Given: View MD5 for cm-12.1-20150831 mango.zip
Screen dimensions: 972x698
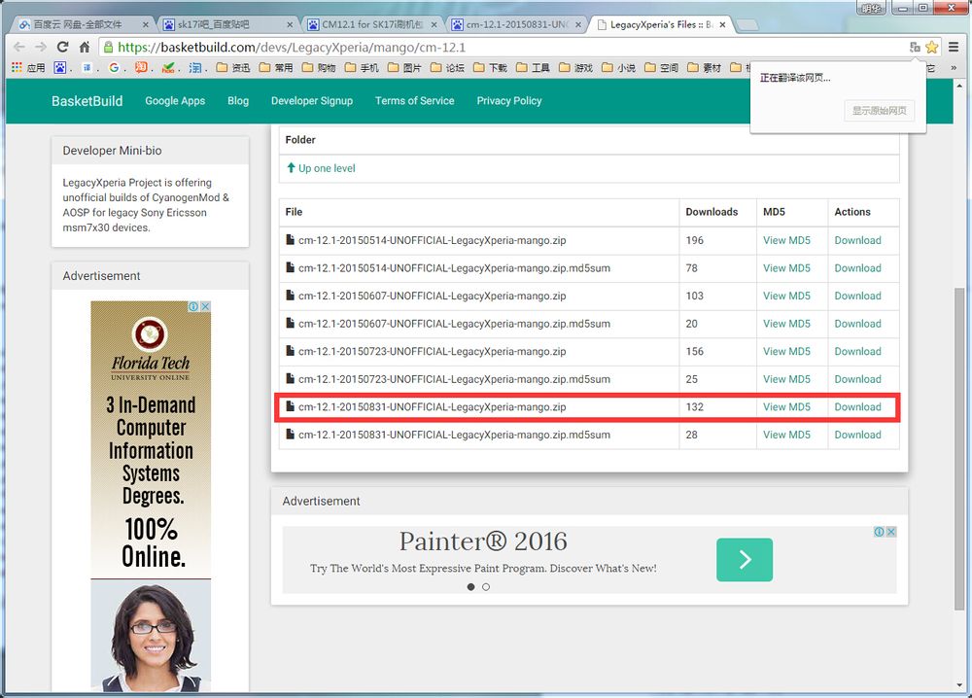Looking at the screenshot, I should pos(786,406).
